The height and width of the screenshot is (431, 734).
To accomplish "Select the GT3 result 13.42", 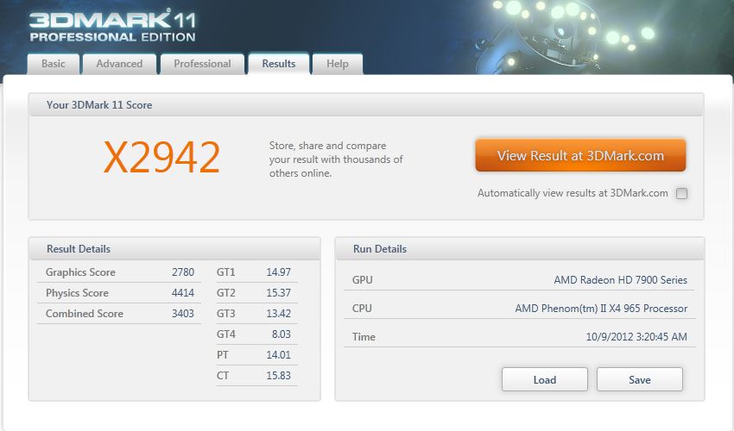I will point(279,313).
